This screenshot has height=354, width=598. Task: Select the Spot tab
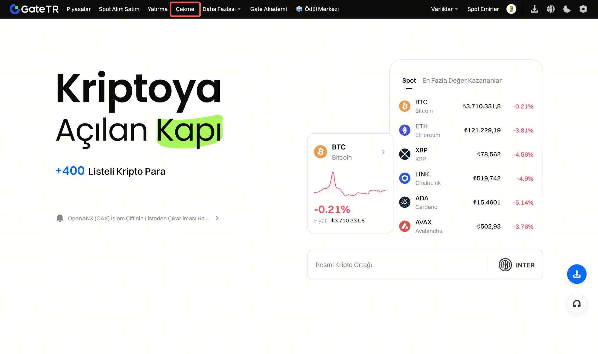[x=409, y=81]
